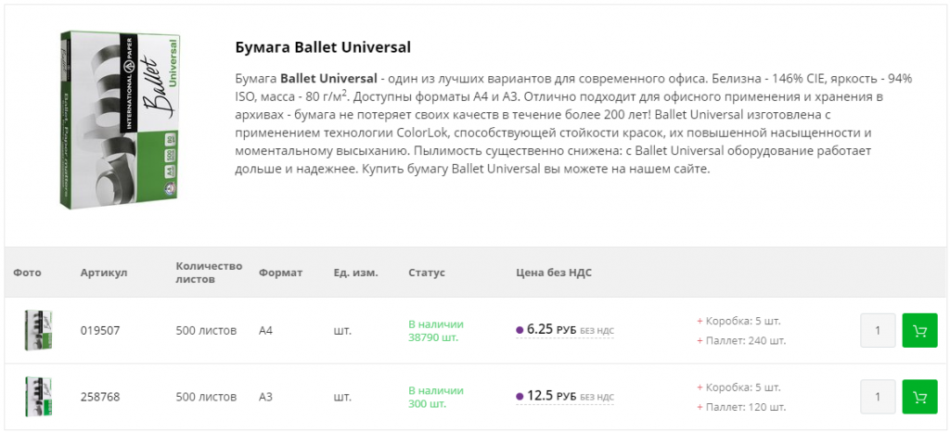Click quantity field for A3 paper

pos(878,397)
